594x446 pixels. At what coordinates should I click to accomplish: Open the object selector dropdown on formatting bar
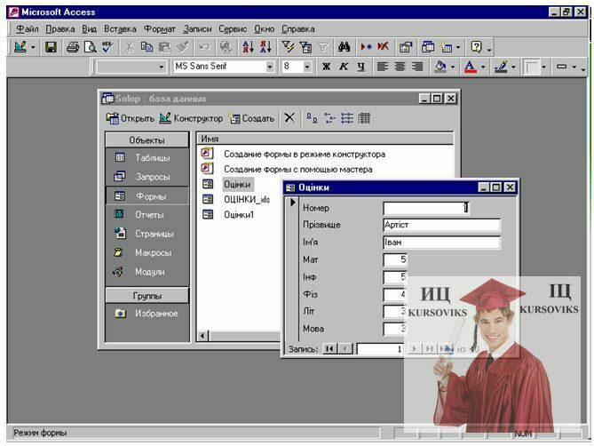[x=162, y=67]
